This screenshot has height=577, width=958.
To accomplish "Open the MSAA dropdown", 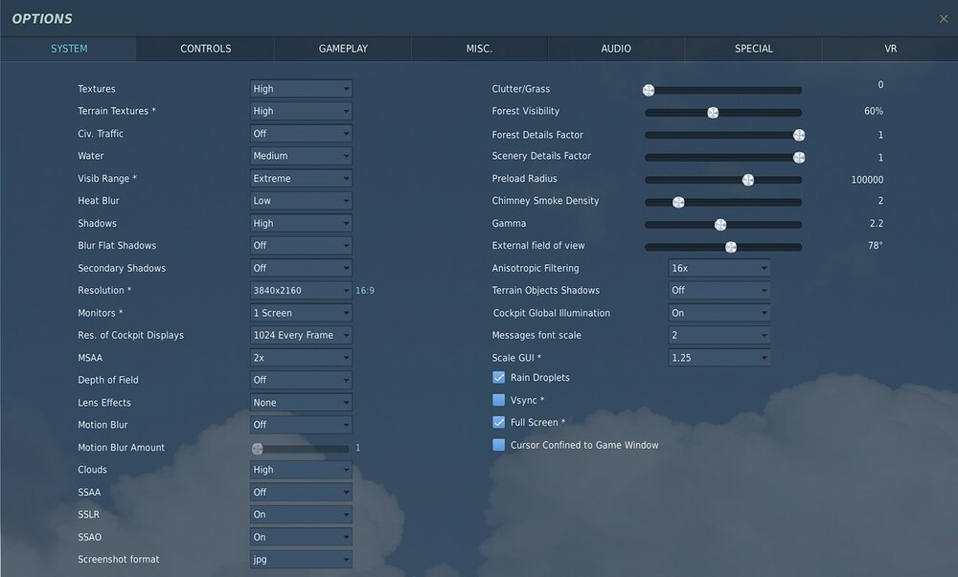I will 300,357.
